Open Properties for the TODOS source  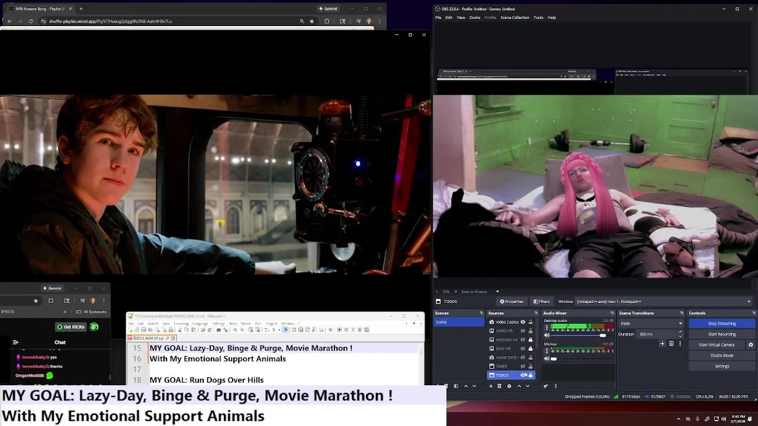tap(511, 301)
